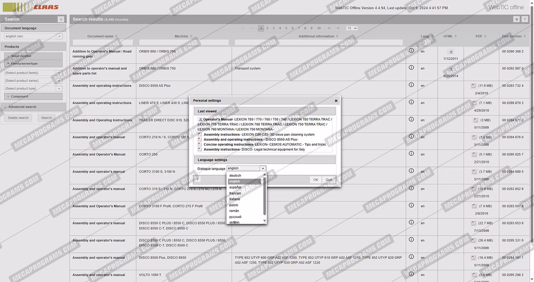The width and height of the screenshot is (534, 282).
Task: Change rows-per-page dropdown showing 15
Action: coord(352,28)
